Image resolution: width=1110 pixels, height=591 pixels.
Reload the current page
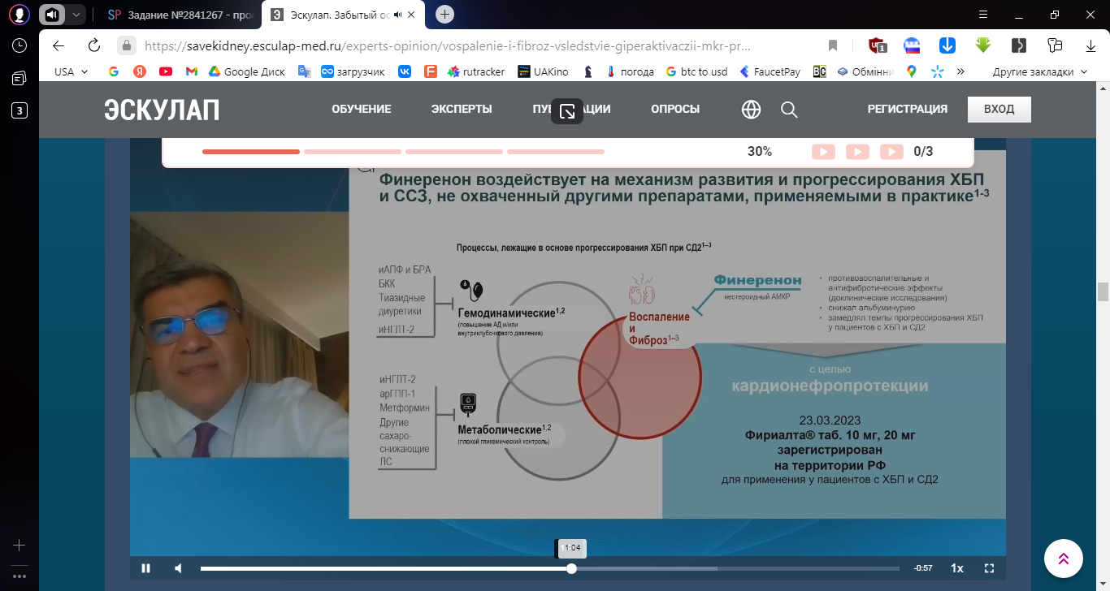(94, 45)
